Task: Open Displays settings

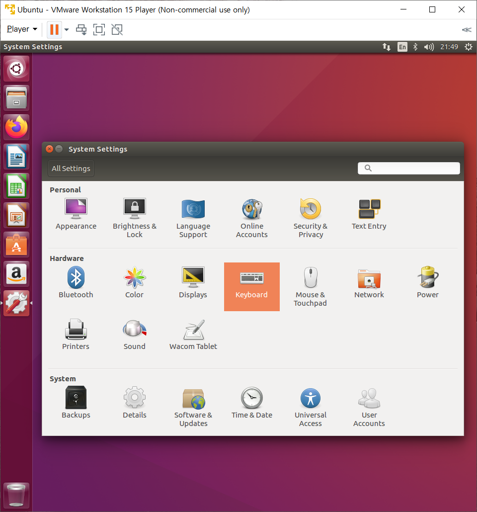Action: 193,282
